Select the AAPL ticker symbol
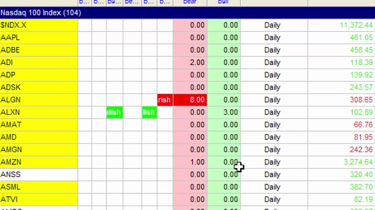Viewport: 375px width, 210px height. 10,38
